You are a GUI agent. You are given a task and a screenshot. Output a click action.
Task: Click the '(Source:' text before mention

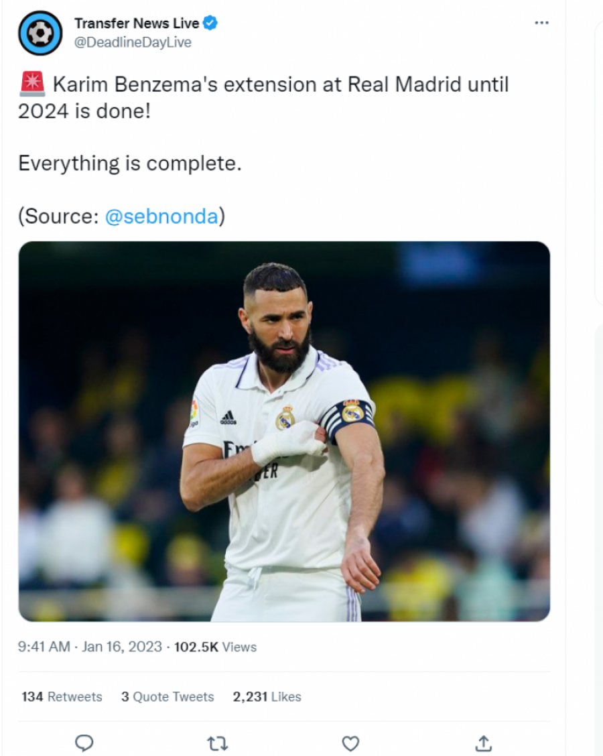(x=59, y=216)
